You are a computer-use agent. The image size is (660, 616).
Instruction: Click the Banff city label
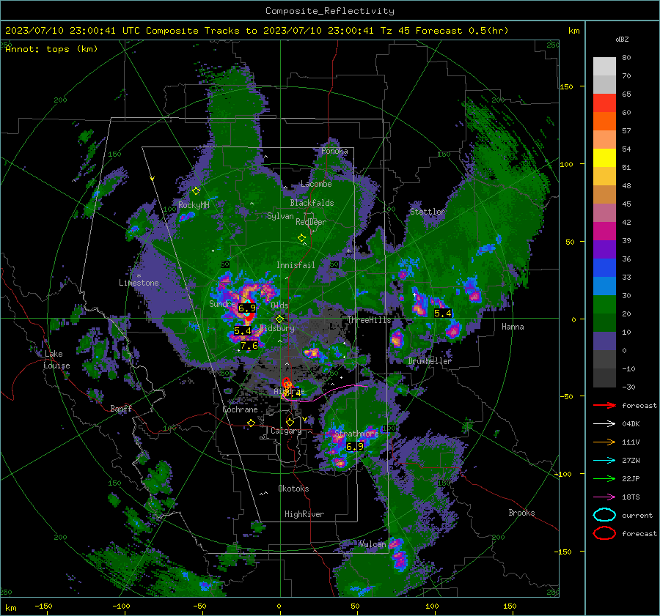pyautogui.click(x=121, y=408)
